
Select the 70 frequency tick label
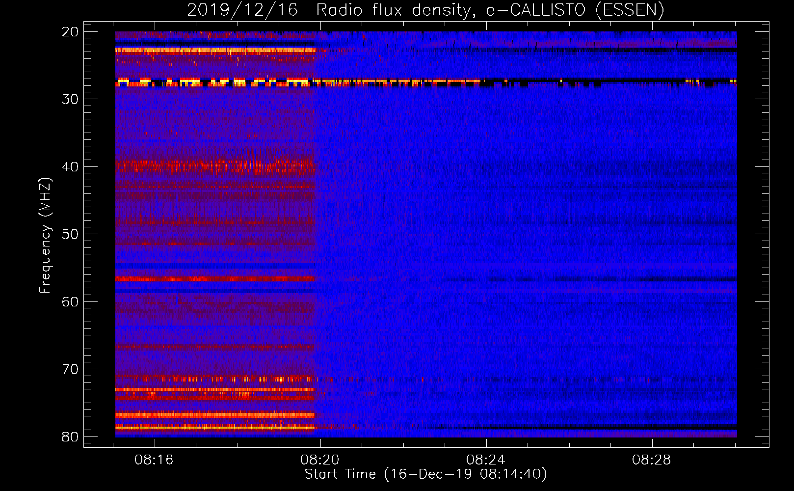71,369
